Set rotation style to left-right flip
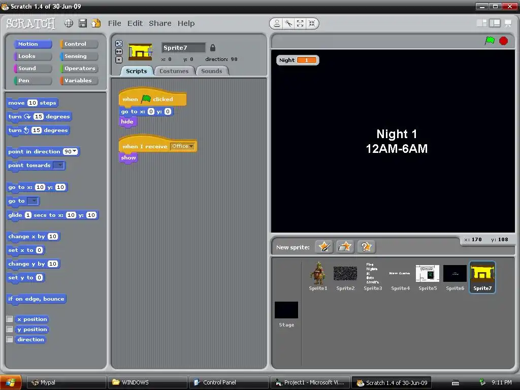 coord(119,52)
